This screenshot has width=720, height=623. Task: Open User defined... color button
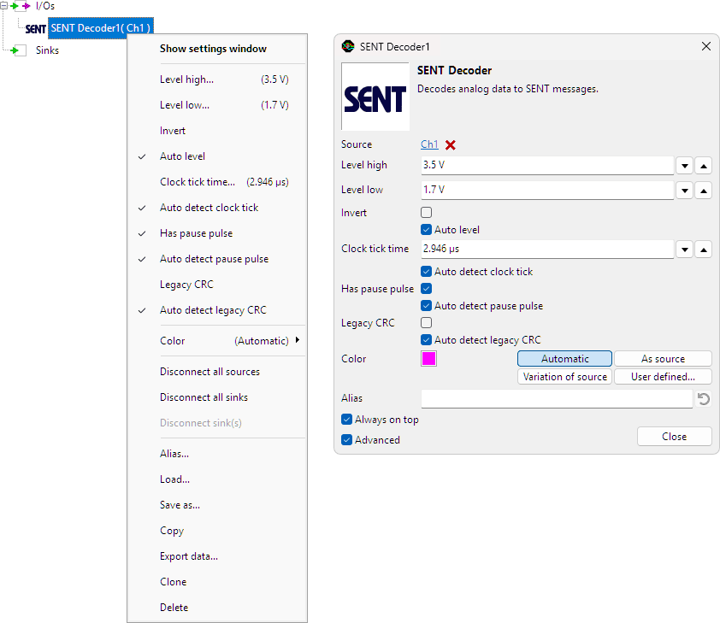click(x=663, y=377)
